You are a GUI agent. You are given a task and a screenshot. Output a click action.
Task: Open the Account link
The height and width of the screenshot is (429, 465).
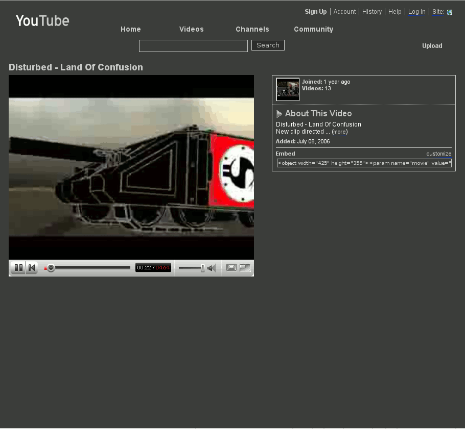click(x=344, y=12)
